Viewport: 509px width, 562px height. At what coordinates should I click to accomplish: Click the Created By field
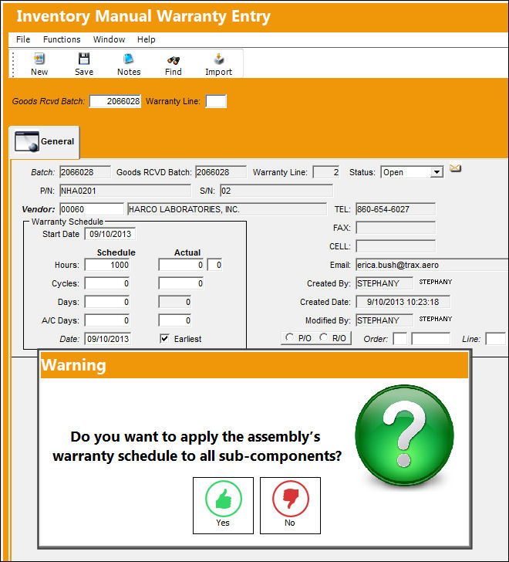point(384,283)
